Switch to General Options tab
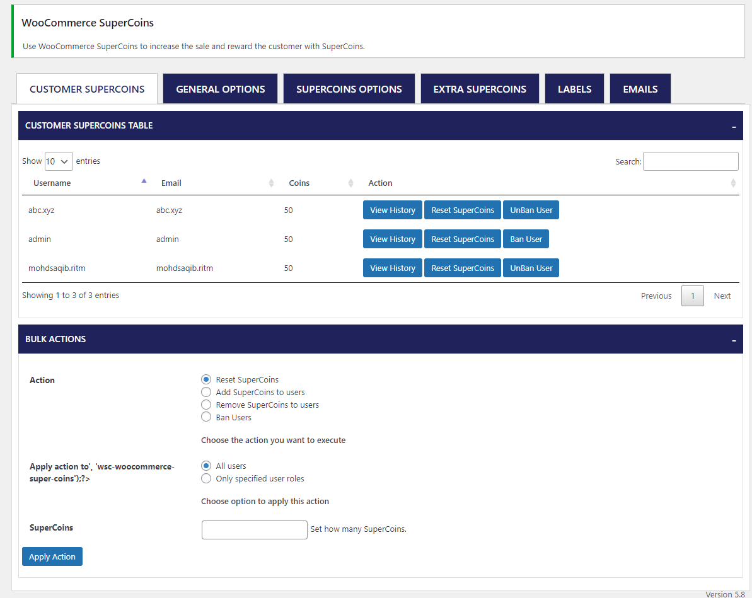This screenshot has height=598, width=752. [x=220, y=89]
